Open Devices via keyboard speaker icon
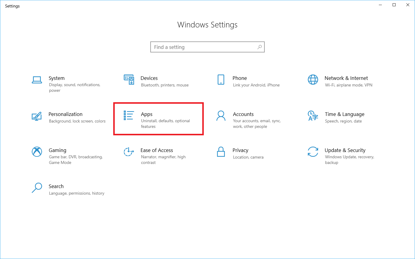The height and width of the screenshot is (259, 415). tap(129, 80)
